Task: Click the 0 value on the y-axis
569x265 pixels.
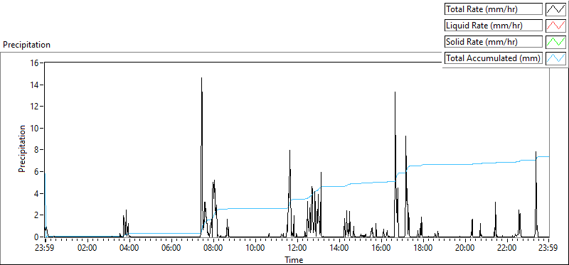Action: (37, 237)
